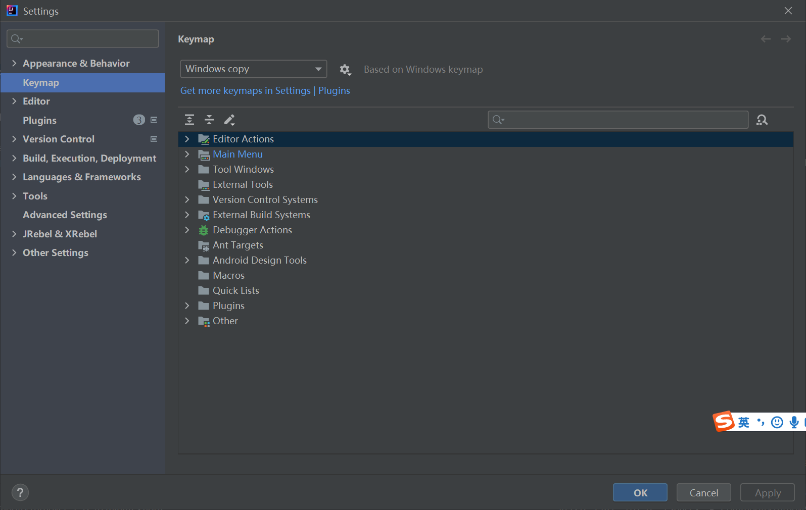This screenshot has width=806, height=510.
Task: Expand the Version Control Systems keymap node
Action: pyautogui.click(x=187, y=199)
